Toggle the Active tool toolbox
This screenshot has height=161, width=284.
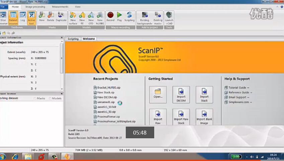point(31,18)
